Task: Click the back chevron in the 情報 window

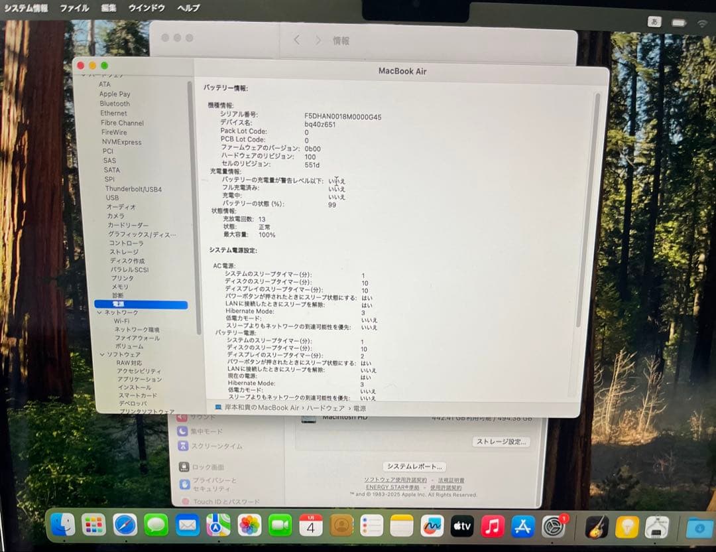Action: [x=296, y=40]
